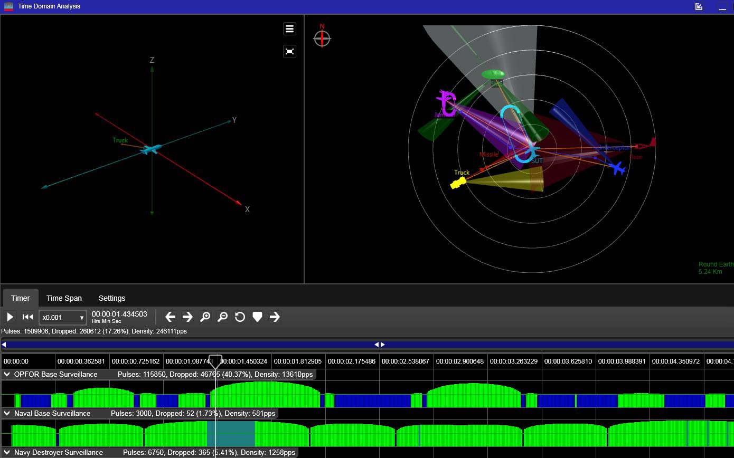
Task: Open the x0.001 playback speed dropdown
Action: (x=63, y=318)
